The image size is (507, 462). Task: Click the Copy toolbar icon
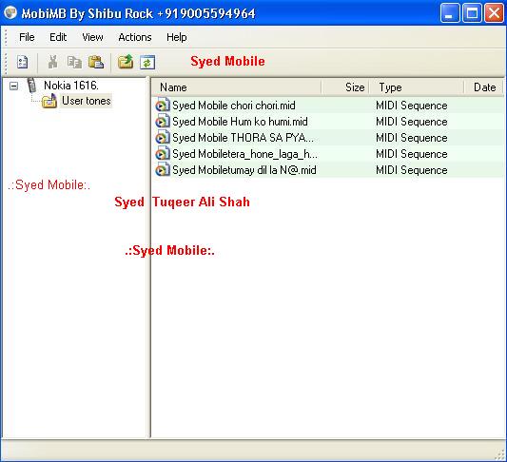point(74,62)
